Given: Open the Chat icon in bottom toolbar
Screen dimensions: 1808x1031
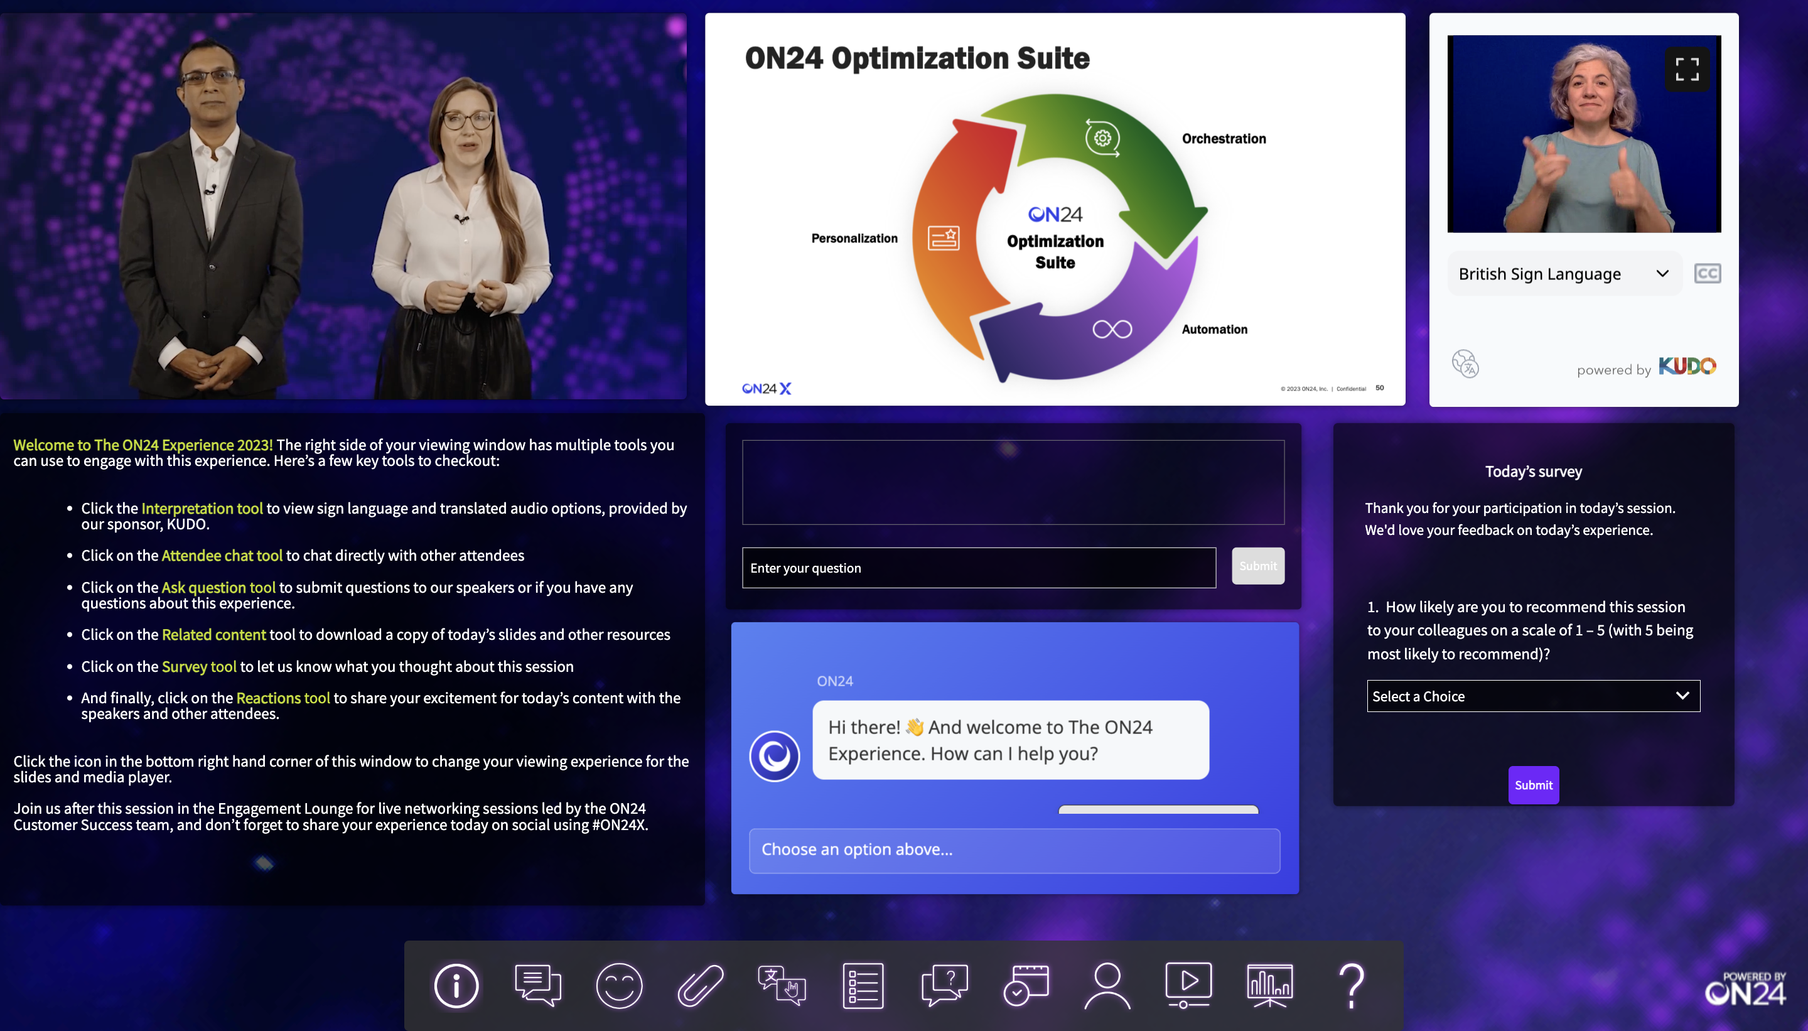Looking at the screenshot, I should point(537,984).
